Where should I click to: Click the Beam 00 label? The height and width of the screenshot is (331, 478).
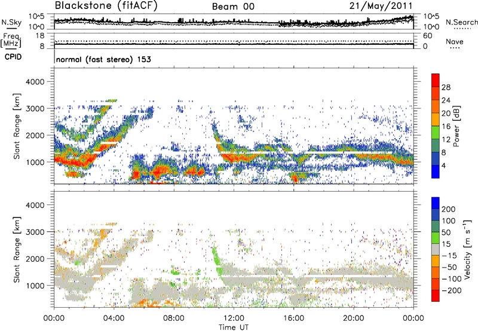coord(233,7)
